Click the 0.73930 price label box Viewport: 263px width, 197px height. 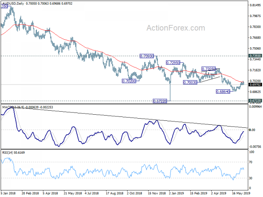point(147,56)
